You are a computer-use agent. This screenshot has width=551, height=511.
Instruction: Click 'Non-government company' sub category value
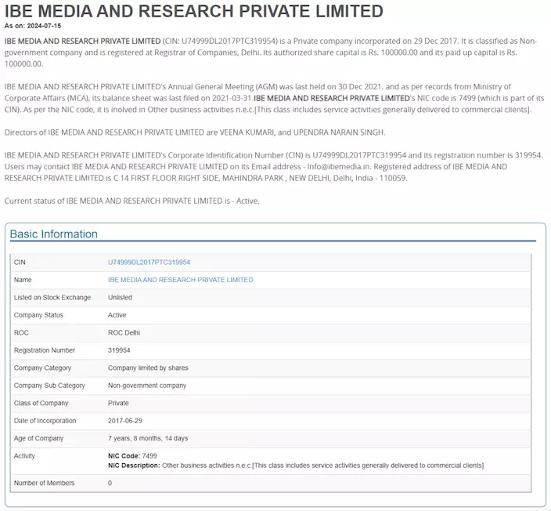(147, 386)
